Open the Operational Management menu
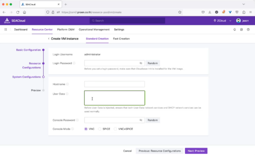255x155 pixels. pos(94,29)
